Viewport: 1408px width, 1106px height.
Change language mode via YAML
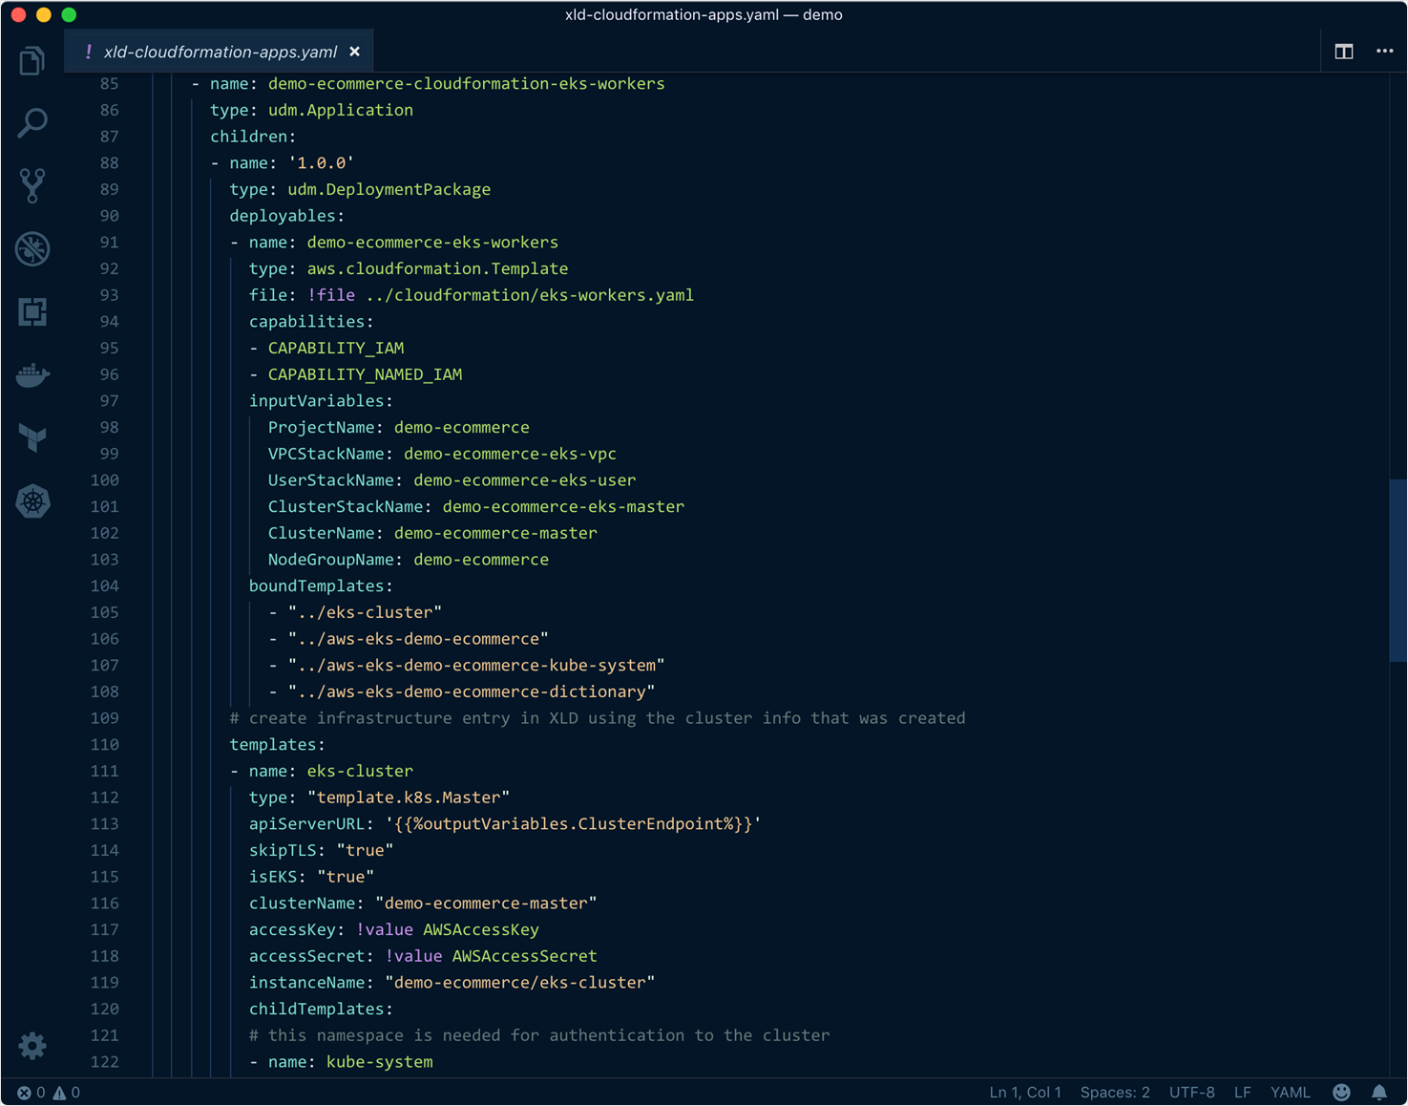(x=1291, y=1093)
